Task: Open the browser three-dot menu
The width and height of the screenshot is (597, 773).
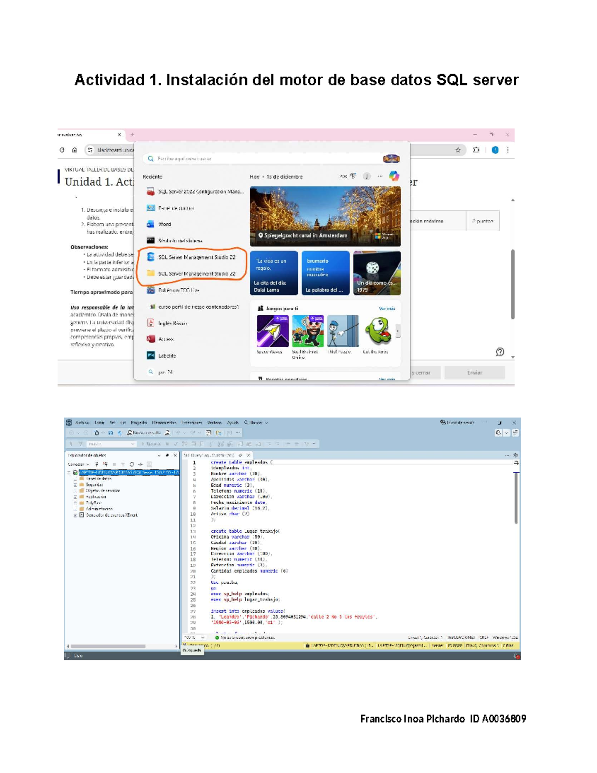Action: (x=507, y=150)
